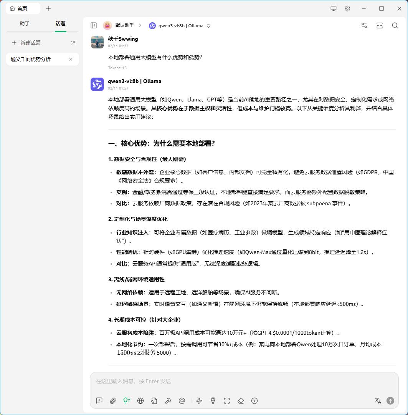Toggle the narrow-mode layout icon
The image size is (408, 415).
coord(380,25)
